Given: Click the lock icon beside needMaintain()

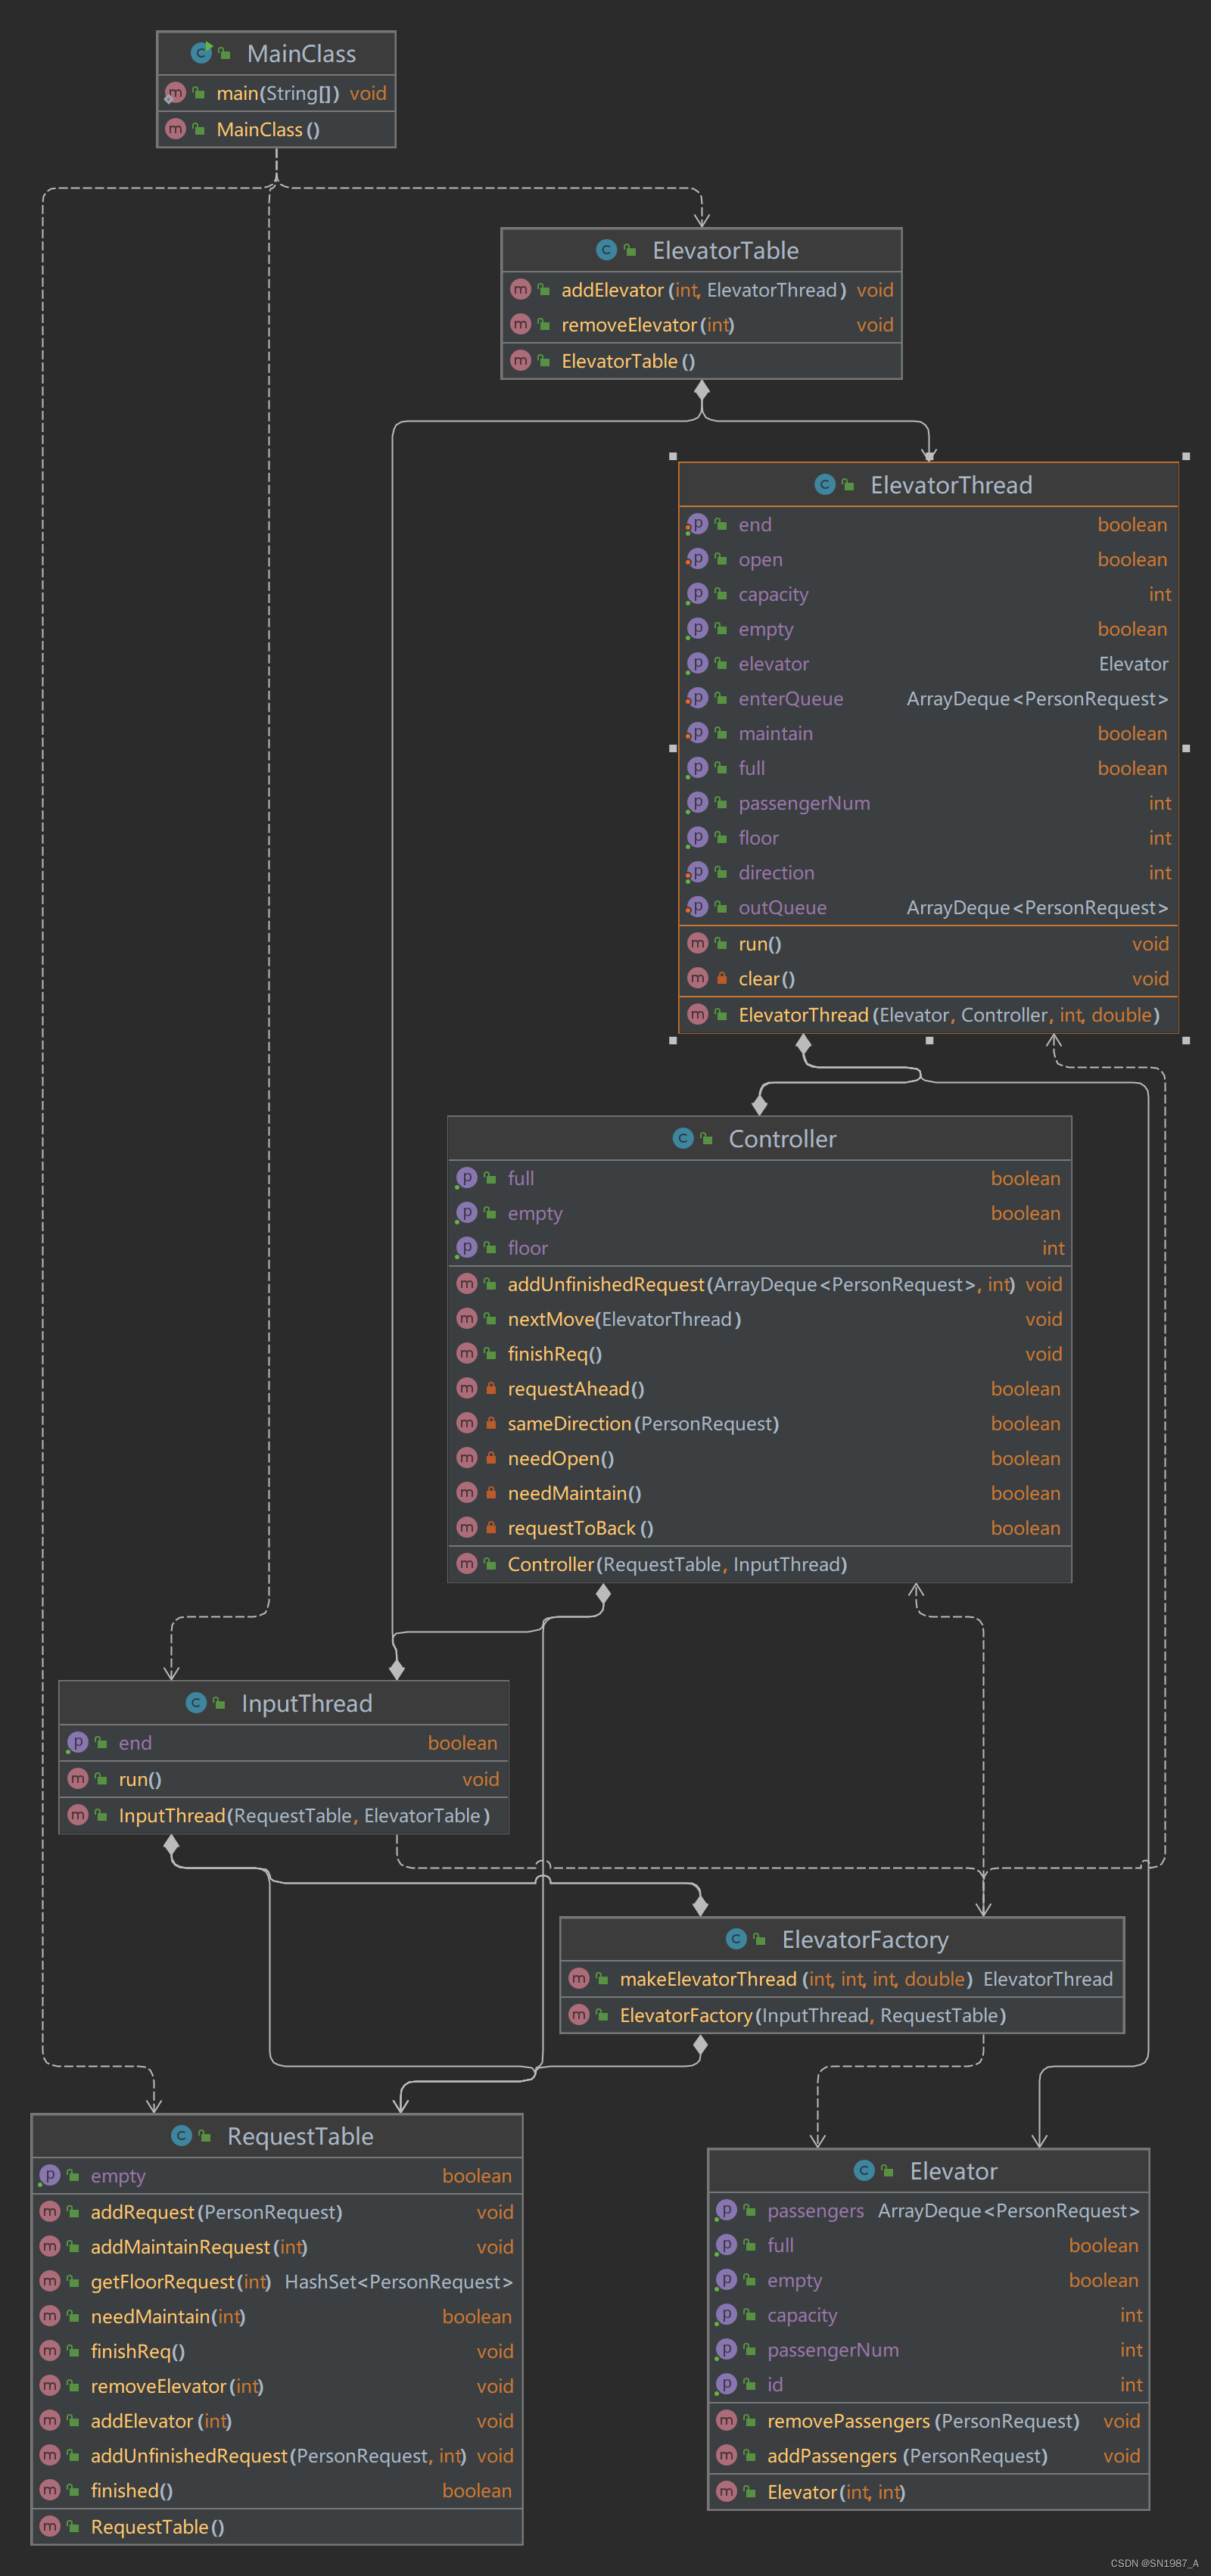Looking at the screenshot, I should click(x=490, y=1492).
